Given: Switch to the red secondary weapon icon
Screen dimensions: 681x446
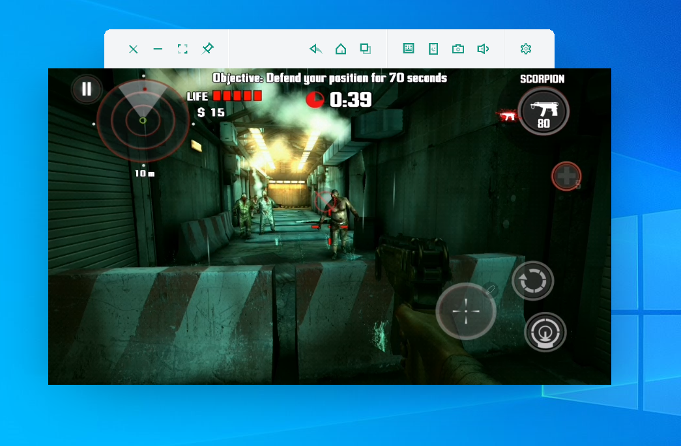Looking at the screenshot, I should [x=507, y=115].
